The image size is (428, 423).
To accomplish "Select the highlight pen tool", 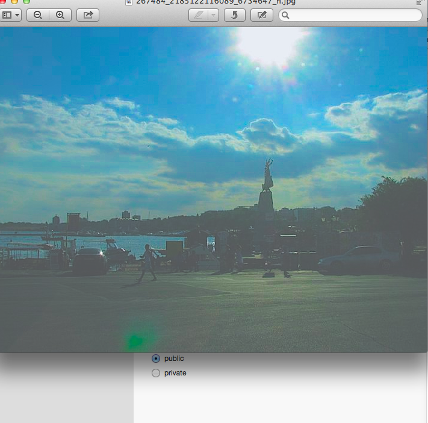I will tap(198, 15).
